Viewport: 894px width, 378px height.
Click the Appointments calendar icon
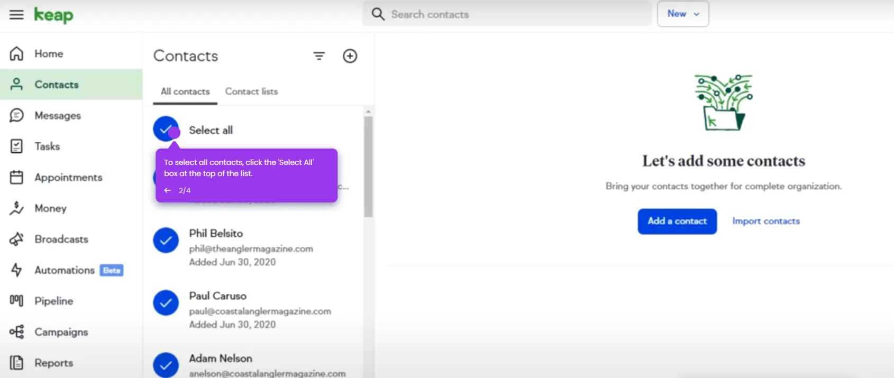[16, 177]
